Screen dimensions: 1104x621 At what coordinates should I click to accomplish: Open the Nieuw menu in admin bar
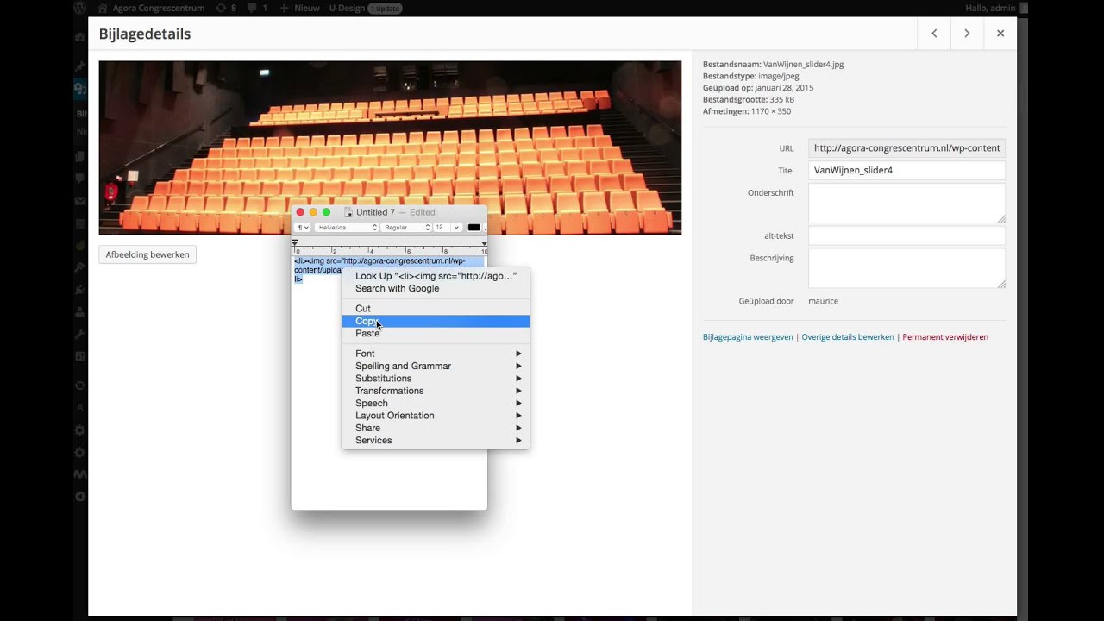tap(306, 8)
